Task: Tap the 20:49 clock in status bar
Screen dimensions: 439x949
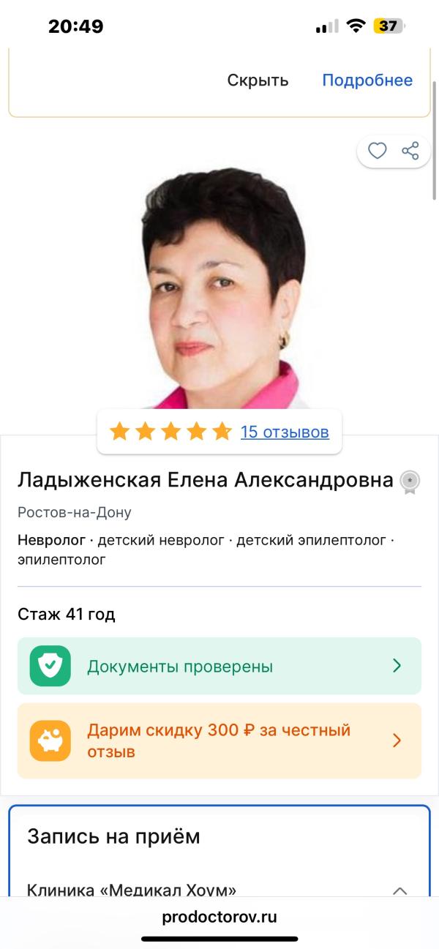Action: (76, 27)
